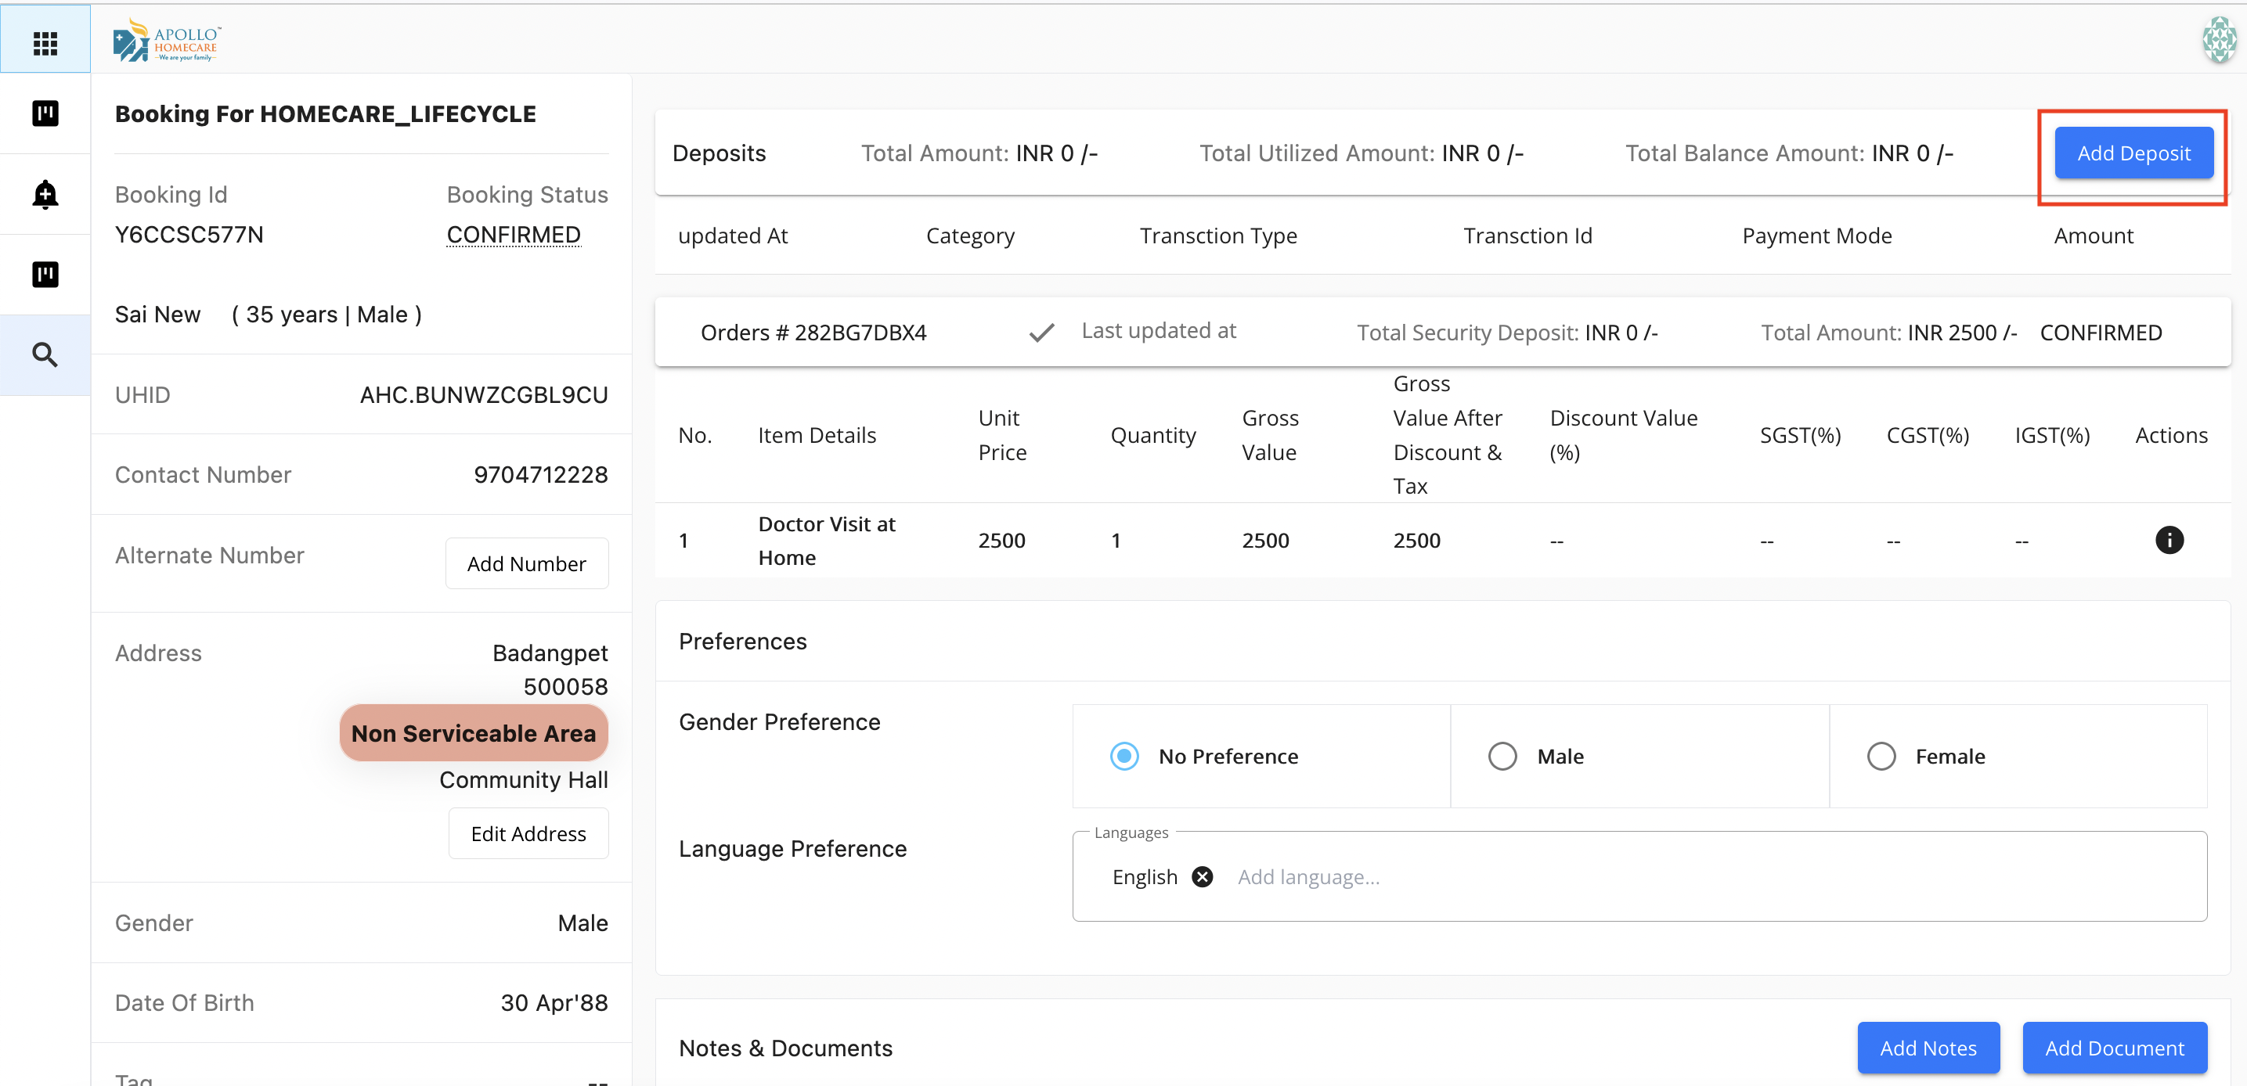The height and width of the screenshot is (1086, 2247).
Task: Select Male gender preference
Action: click(1502, 756)
